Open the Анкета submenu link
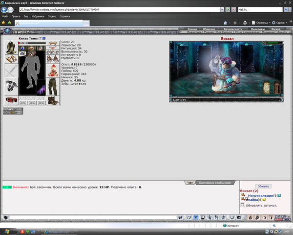 pyautogui.click(x=282, y=32)
